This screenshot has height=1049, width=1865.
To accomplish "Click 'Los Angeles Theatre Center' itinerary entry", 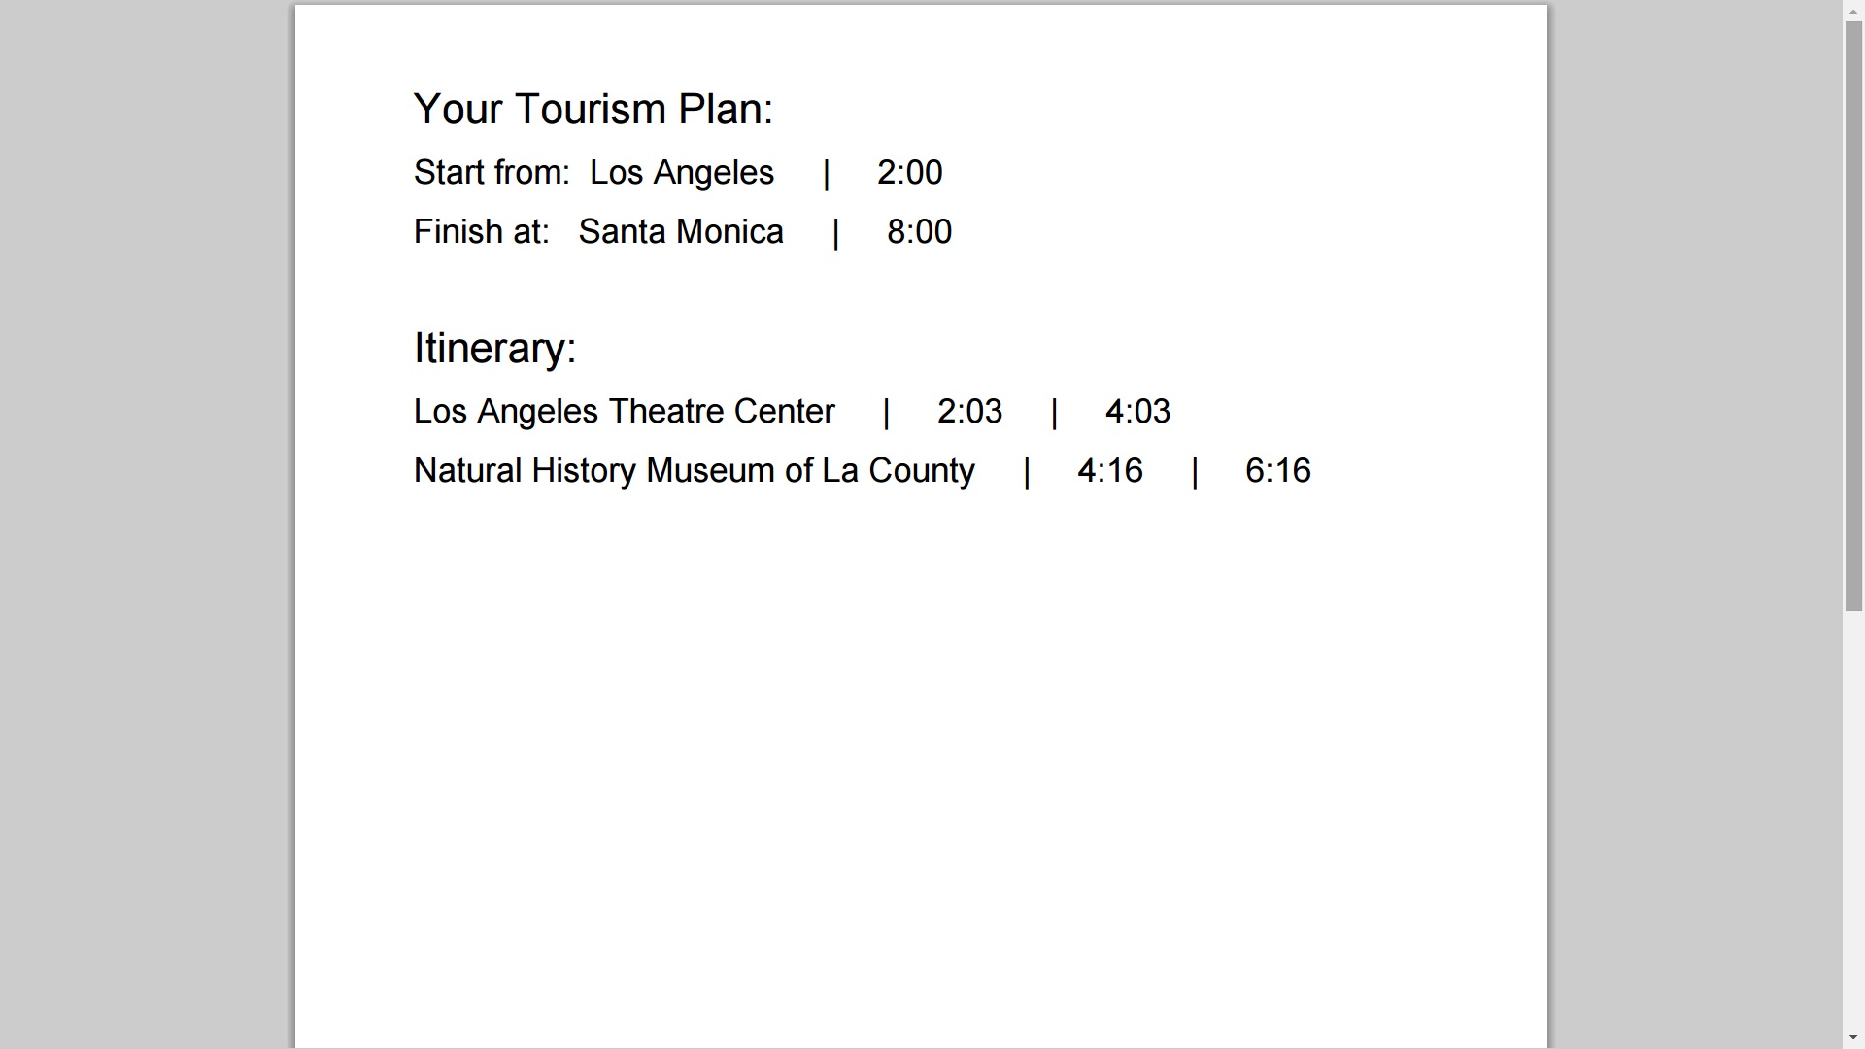I will (x=624, y=412).
